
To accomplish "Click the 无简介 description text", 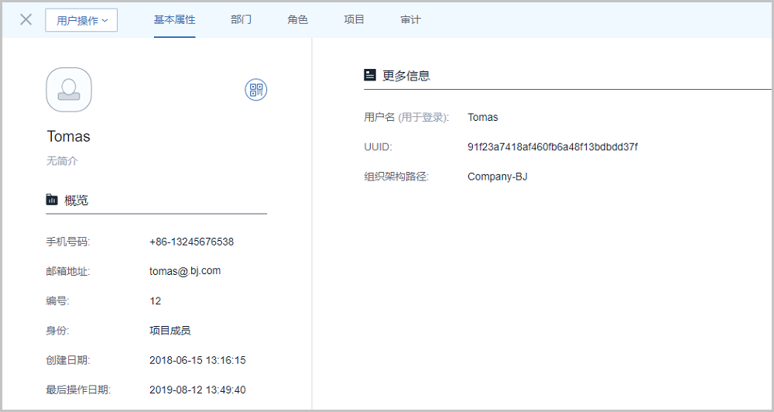I will (x=62, y=161).
